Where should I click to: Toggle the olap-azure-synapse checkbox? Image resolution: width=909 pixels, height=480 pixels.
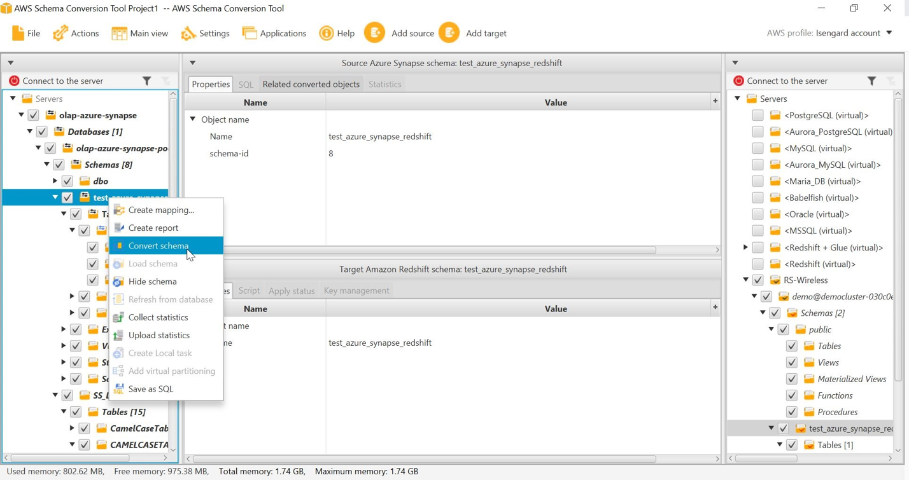point(34,115)
